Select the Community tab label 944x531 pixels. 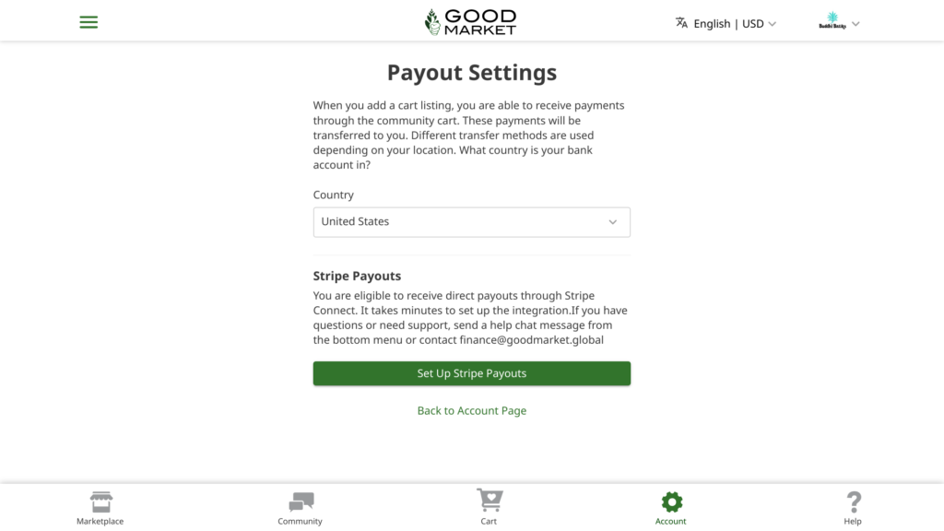300,522
